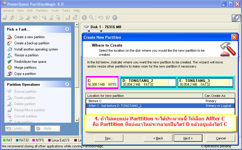This screenshot has height=150, width=242.
Task: Click the sidebar Undo button
Action: [x=18, y=128]
